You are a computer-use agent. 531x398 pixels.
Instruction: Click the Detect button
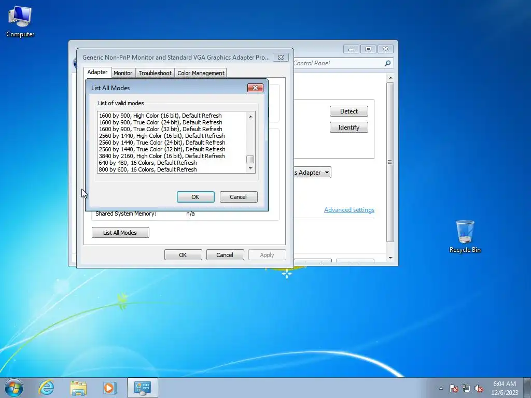pos(349,111)
